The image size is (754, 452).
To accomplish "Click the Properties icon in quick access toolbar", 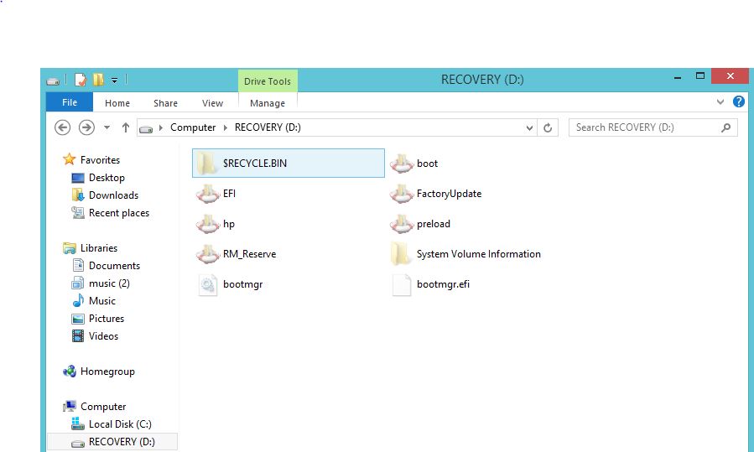I will tap(81, 80).
